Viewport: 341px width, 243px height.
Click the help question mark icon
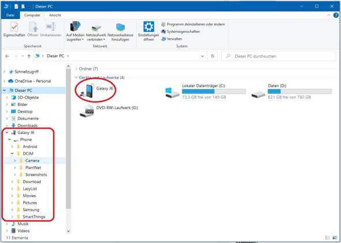(x=336, y=15)
